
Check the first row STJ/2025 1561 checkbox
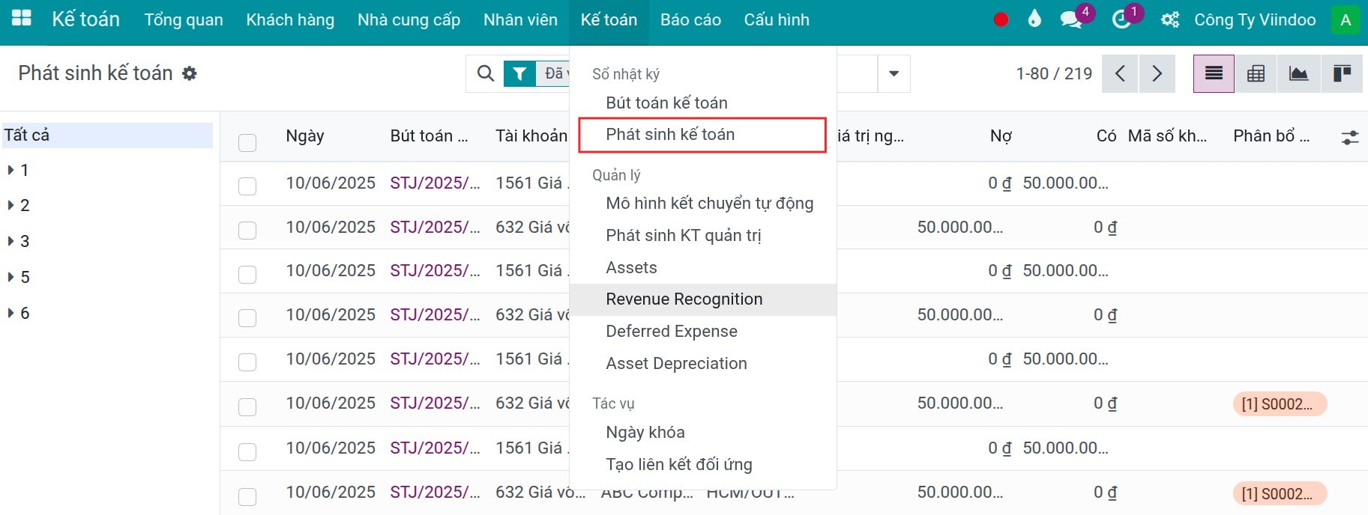point(247,186)
